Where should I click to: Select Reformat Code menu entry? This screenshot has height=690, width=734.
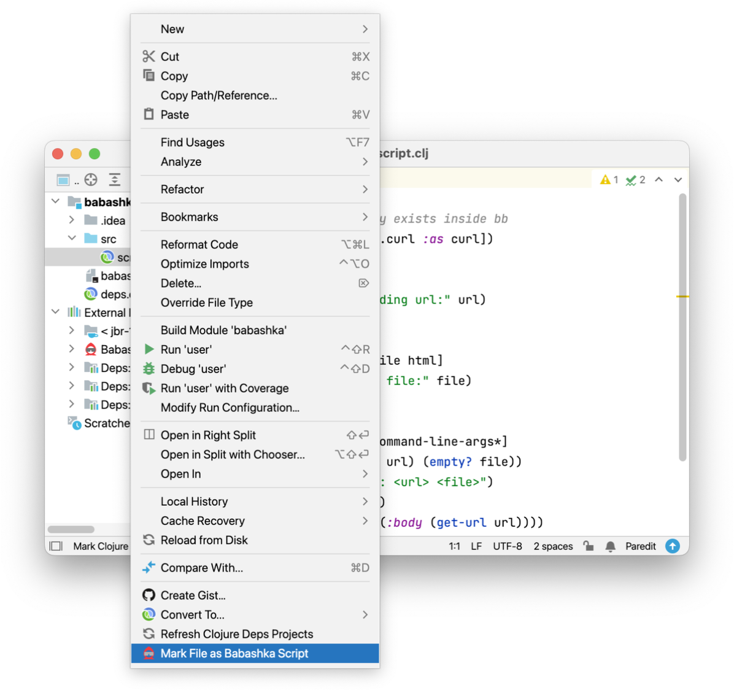(x=255, y=244)
